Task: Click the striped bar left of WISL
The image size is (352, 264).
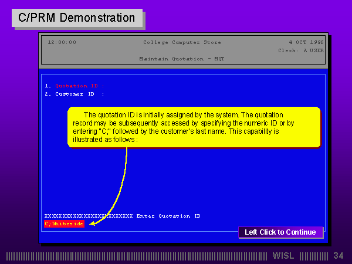Action: coord(138,256)
